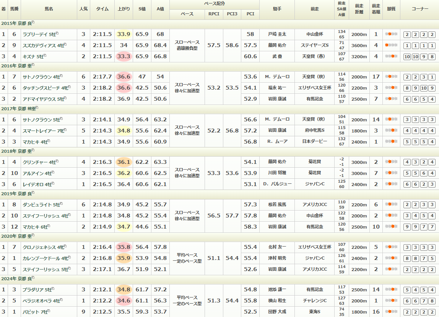
Task: Open the popup icon beside 2024年 京都 良
Action: (x=33, y=278)
